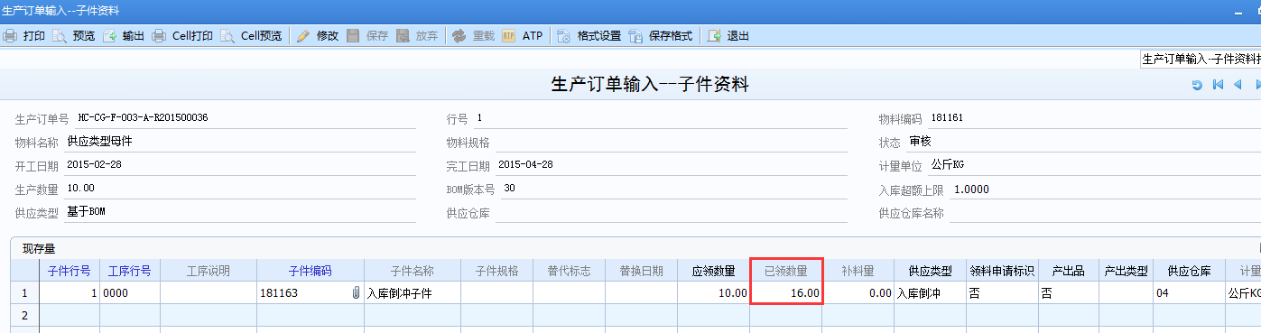Click the refresh arrow icon near title
This screenshot has width=1261, height=333.
coord(1197,85)
